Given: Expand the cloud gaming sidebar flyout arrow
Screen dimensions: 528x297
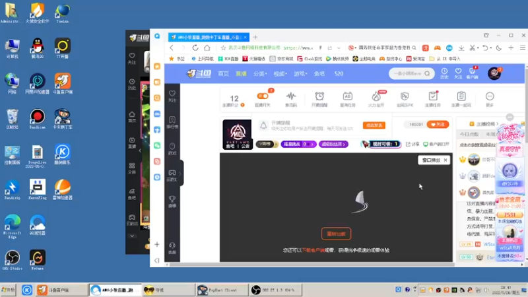Looking at the screenshot, I should (180, 174).
